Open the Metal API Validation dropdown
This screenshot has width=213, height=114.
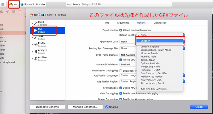tap(128, 65)
